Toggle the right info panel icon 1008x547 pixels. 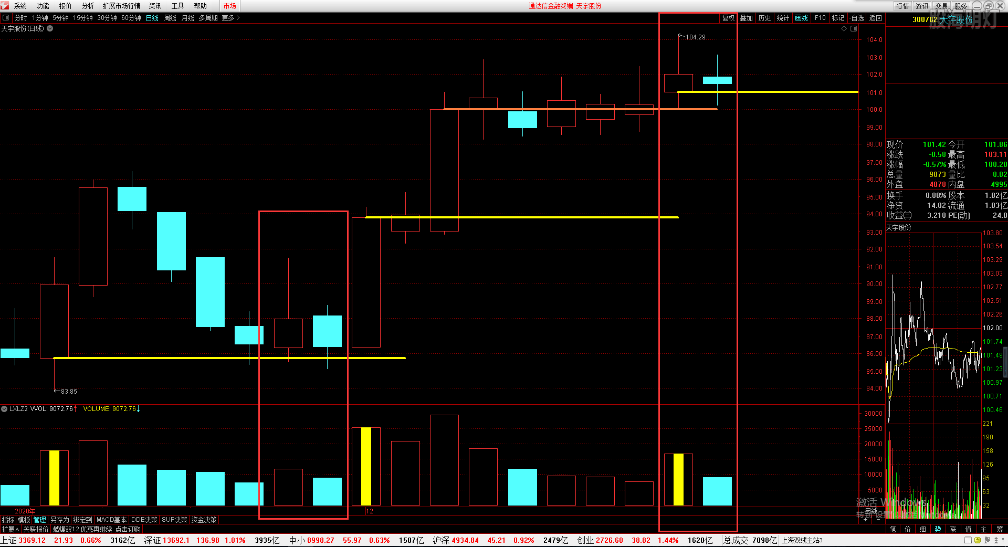coord(854,29)
